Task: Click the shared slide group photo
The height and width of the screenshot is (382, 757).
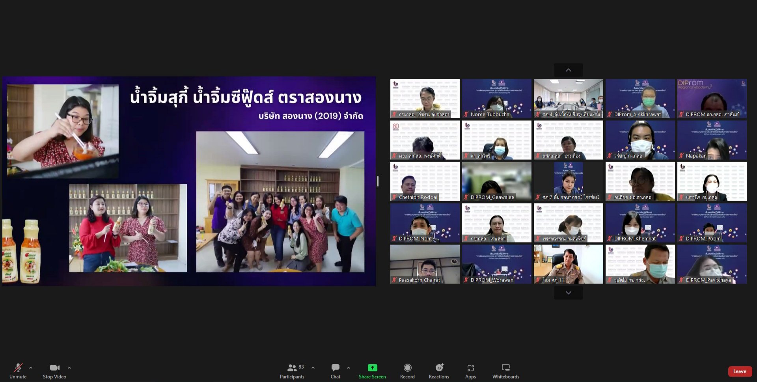Action: click(x=280, y=202)
